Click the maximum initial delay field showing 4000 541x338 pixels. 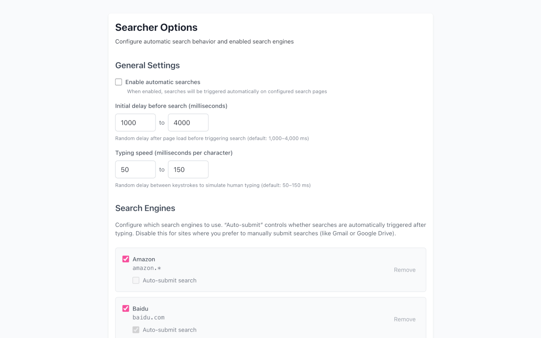(x=188, y=123)
